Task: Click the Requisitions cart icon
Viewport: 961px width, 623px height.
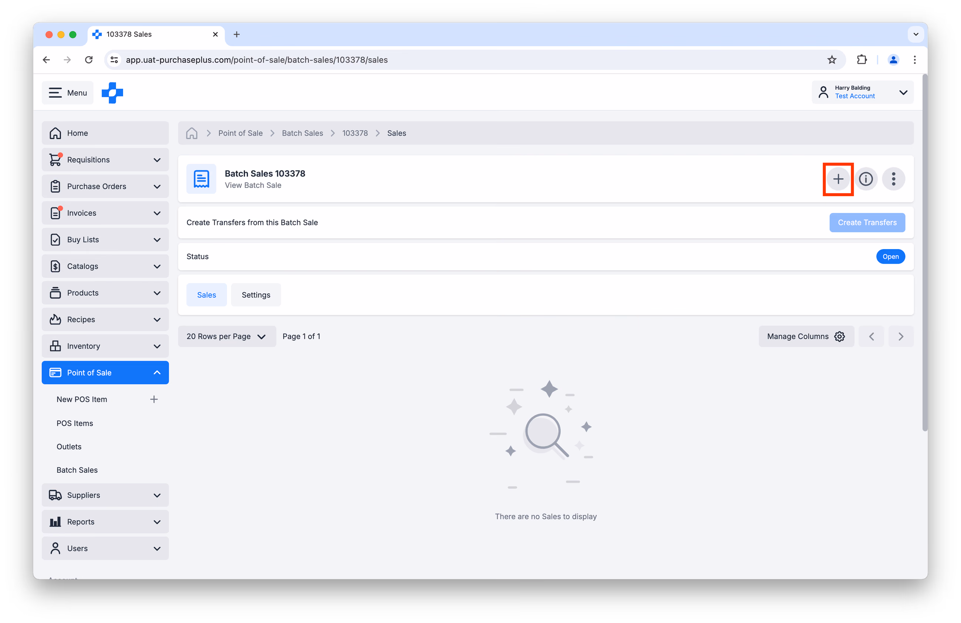Action: coord(55,160)
